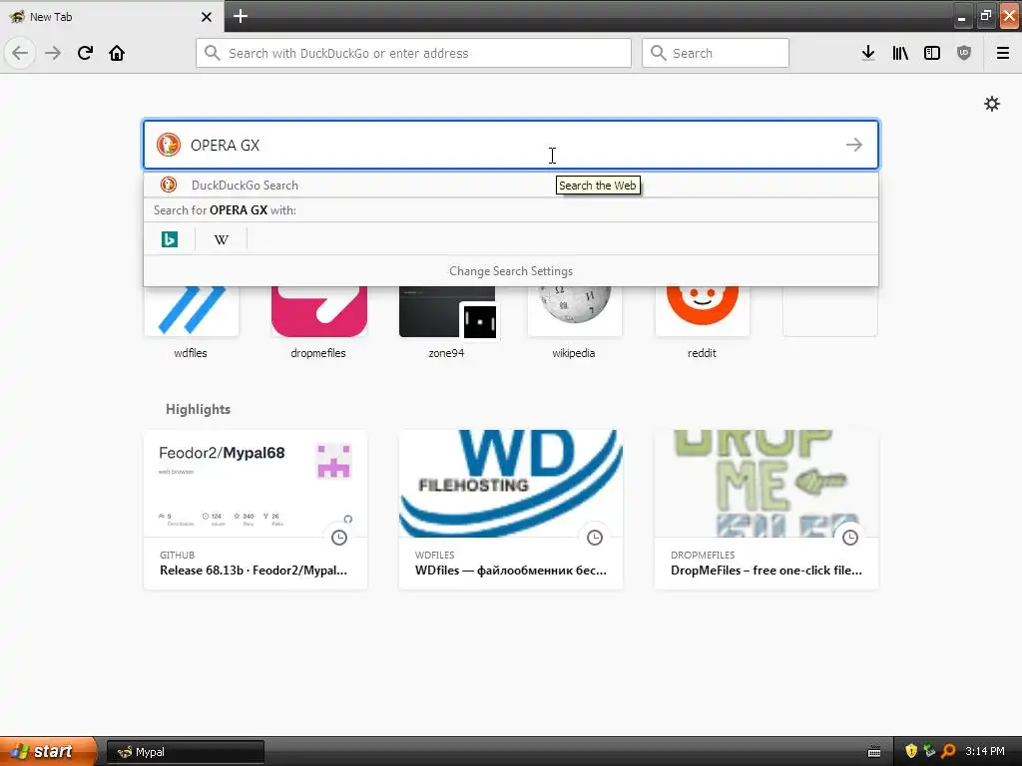Go back using the back arrow
1022x766 pixels.
(x=20, y=53)
